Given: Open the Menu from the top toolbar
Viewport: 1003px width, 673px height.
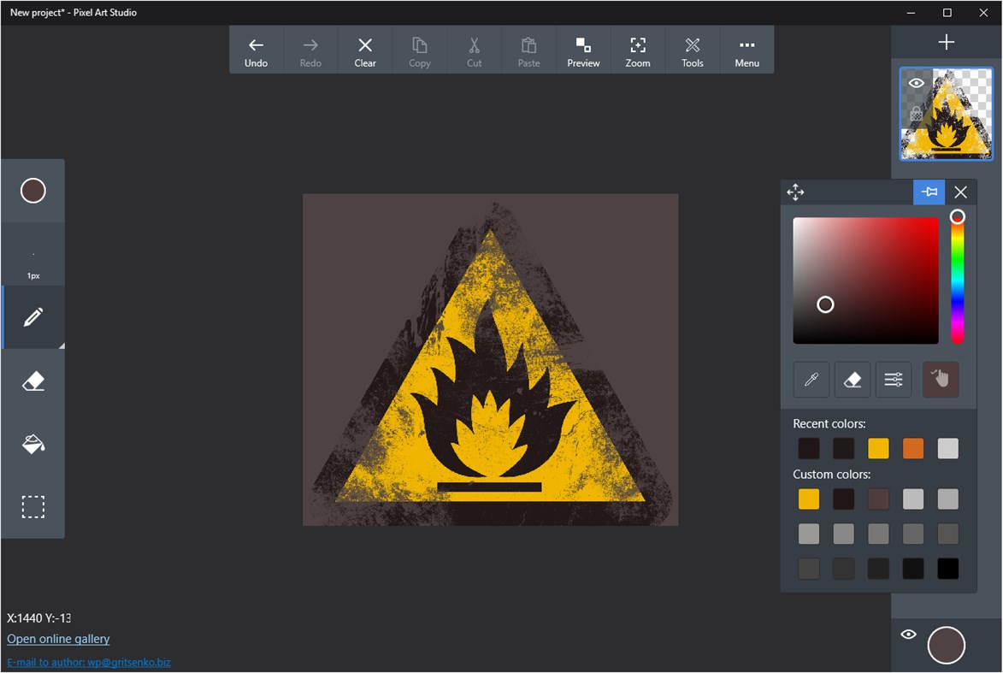Looking at the screenshot, I should click(746, 49).
